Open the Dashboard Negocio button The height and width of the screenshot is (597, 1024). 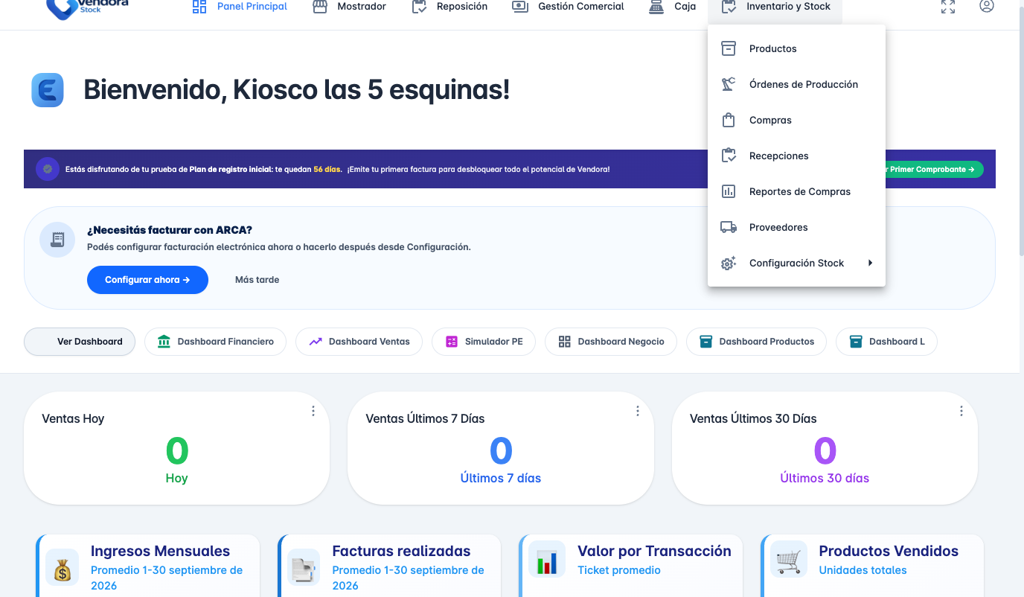click(x=610, y=342)
